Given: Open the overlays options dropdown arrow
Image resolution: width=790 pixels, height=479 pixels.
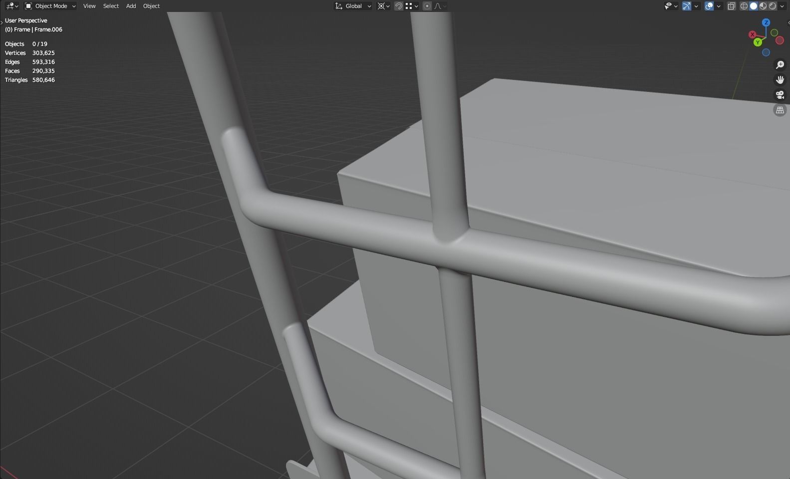Looking at the screenshot, I should point(719,6).
